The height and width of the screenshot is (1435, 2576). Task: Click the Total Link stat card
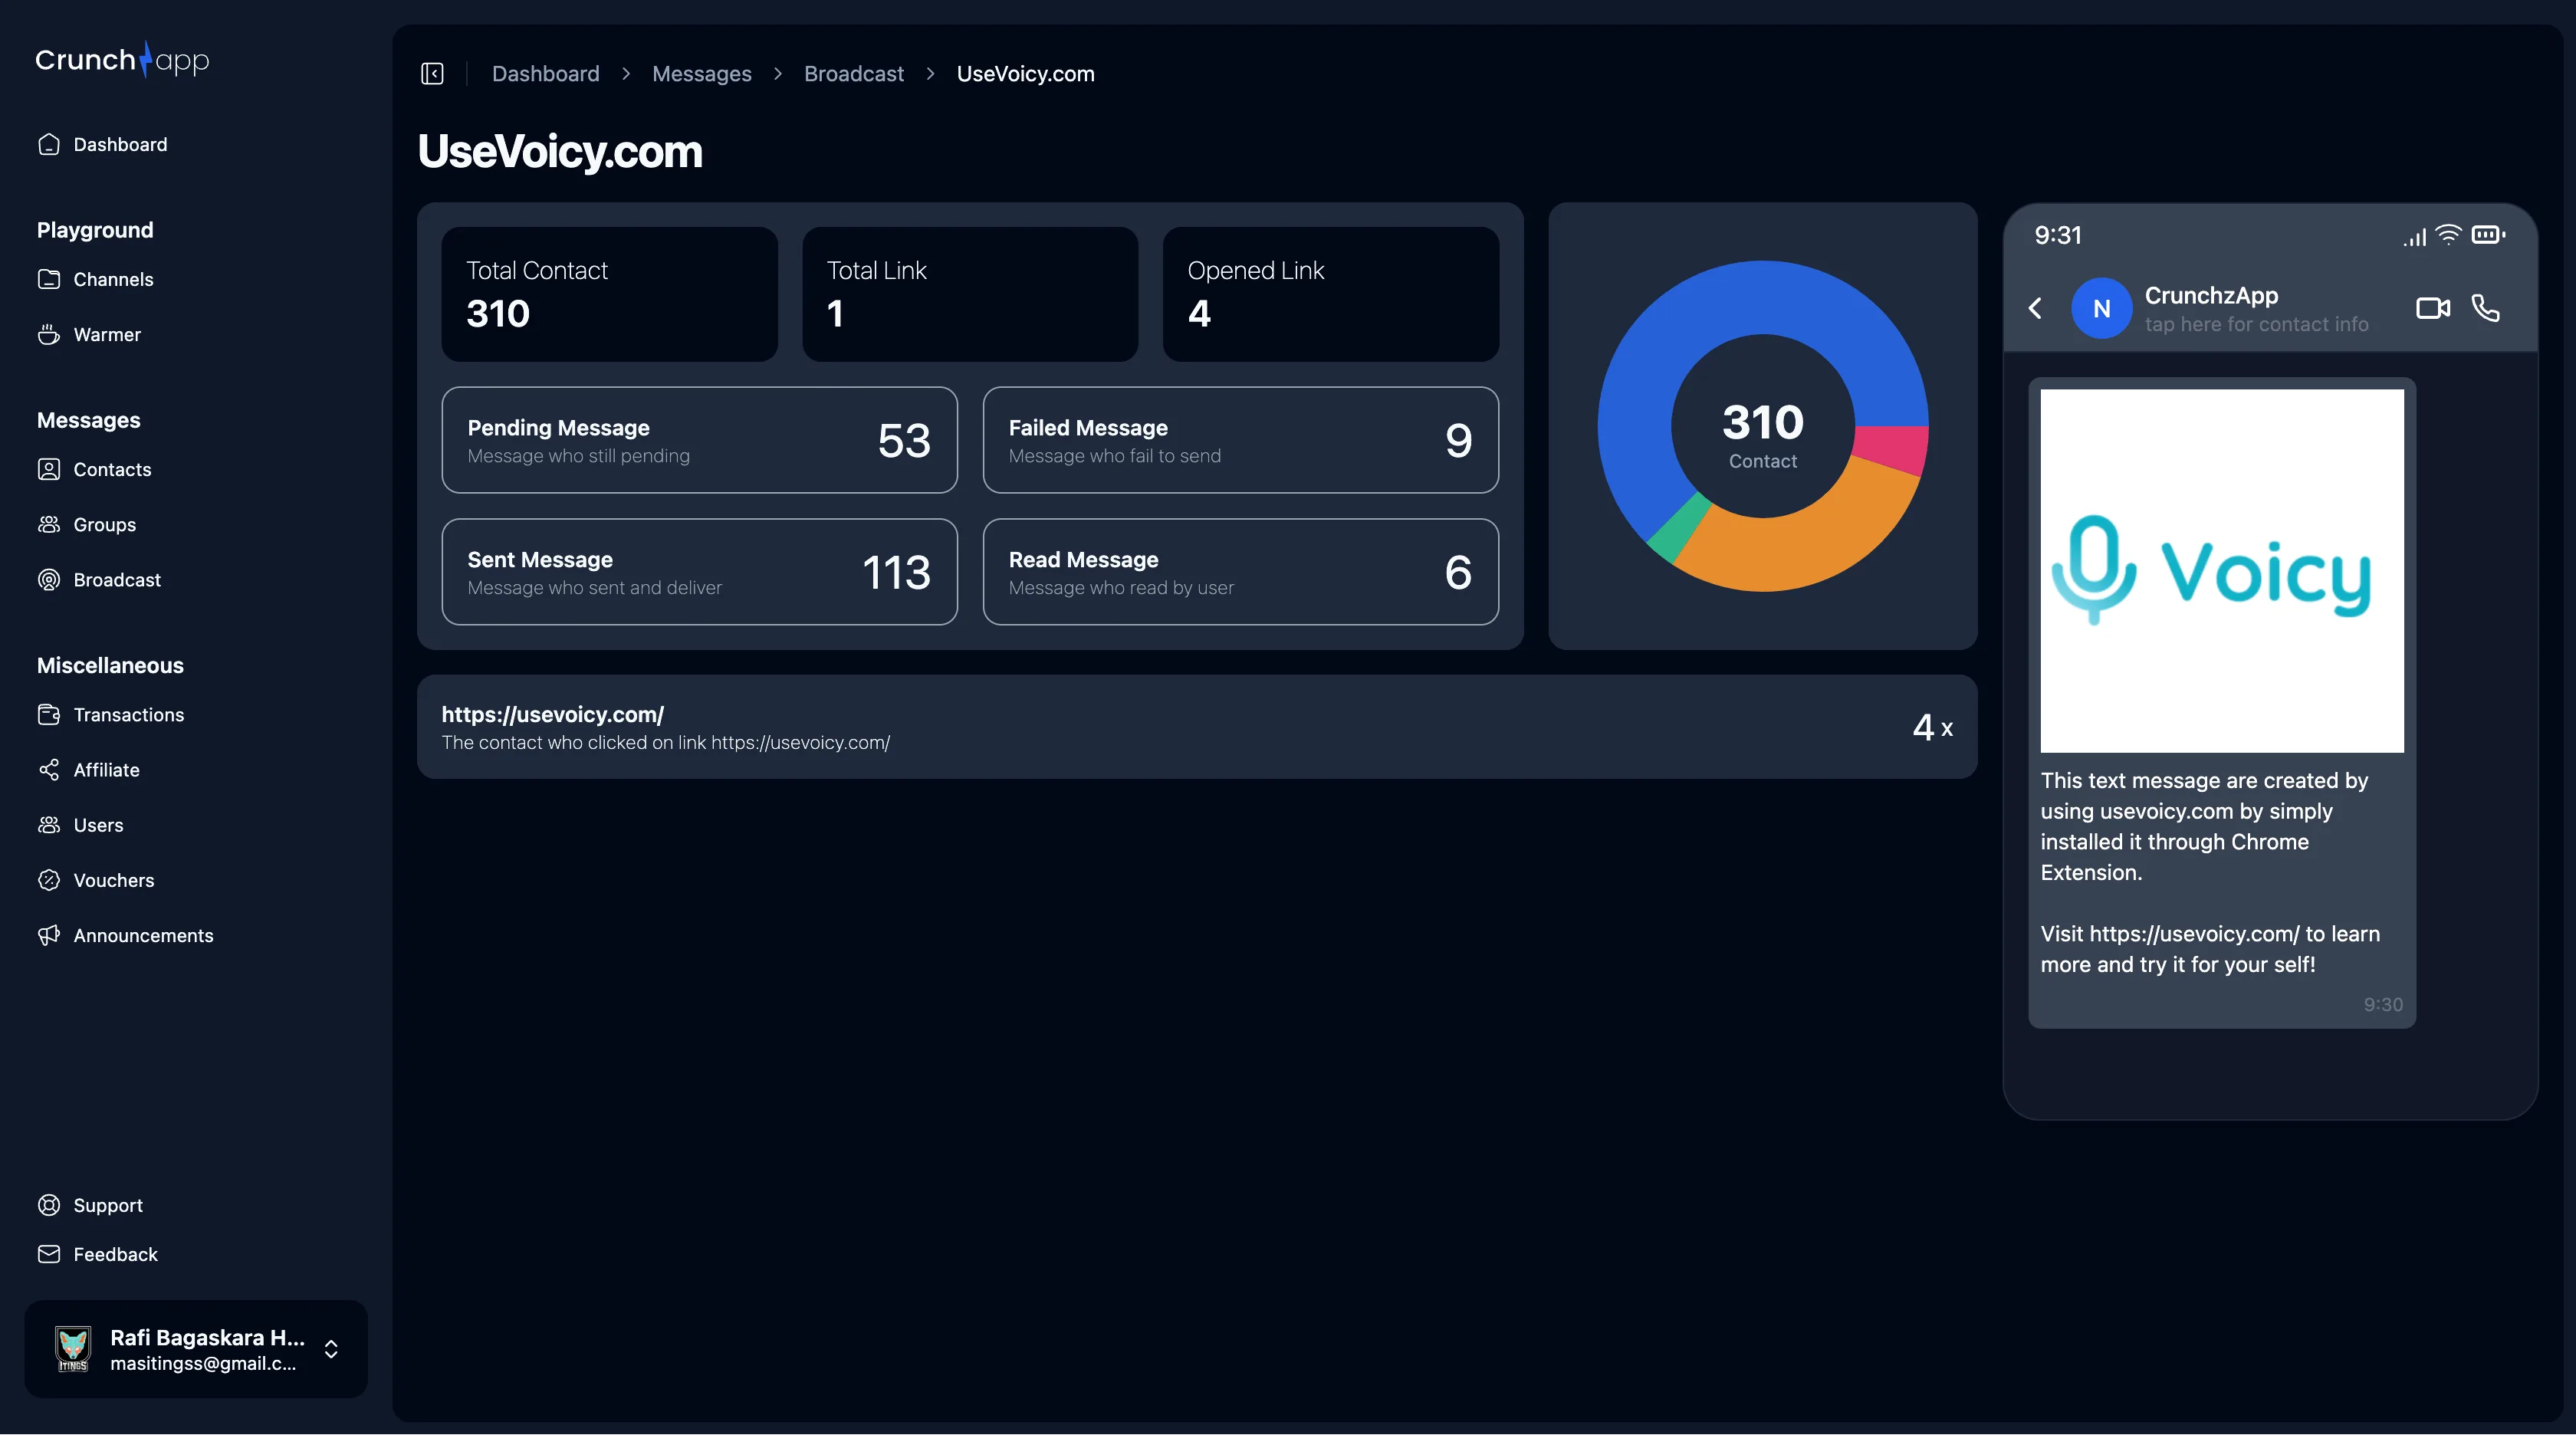970,294
